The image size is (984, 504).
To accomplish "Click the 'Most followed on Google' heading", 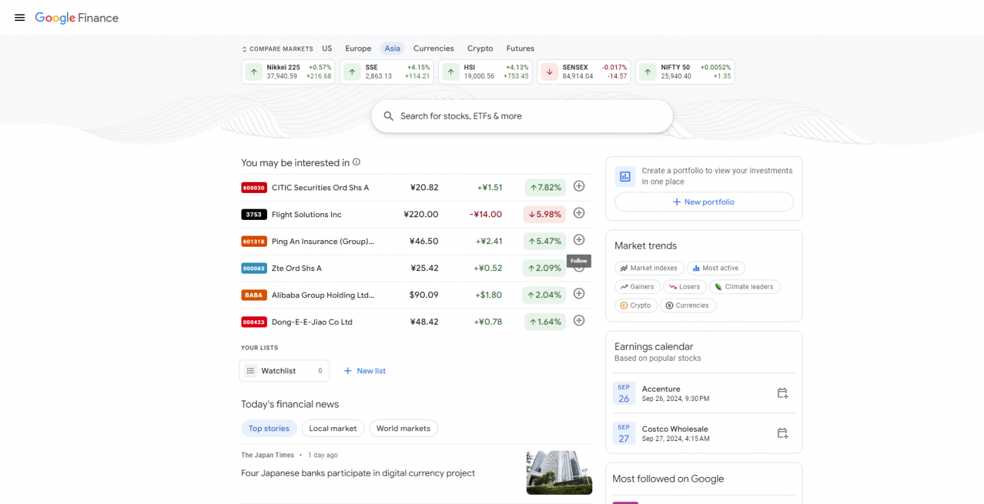I will click(668, 478).
